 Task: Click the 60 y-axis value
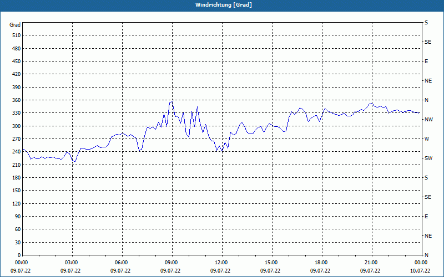pyautogui.click(x=18, y=229)
